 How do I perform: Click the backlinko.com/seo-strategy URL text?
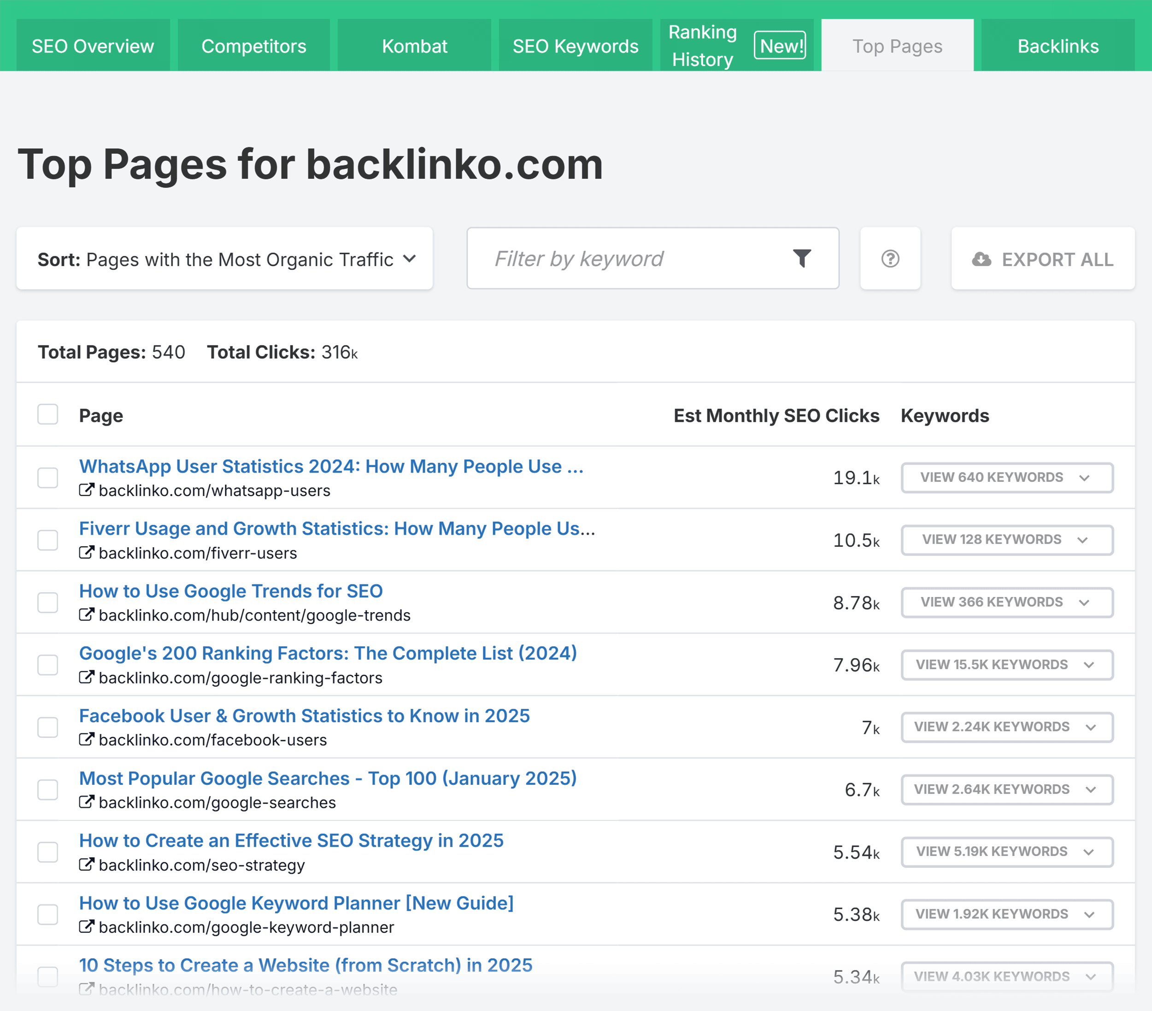pos(202,865)
